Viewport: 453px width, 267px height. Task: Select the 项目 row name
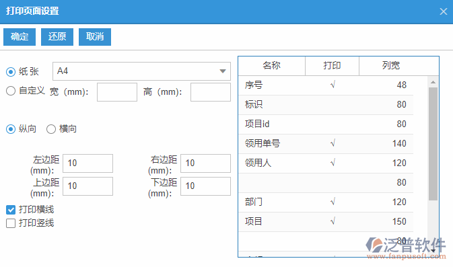pos(253,221)
